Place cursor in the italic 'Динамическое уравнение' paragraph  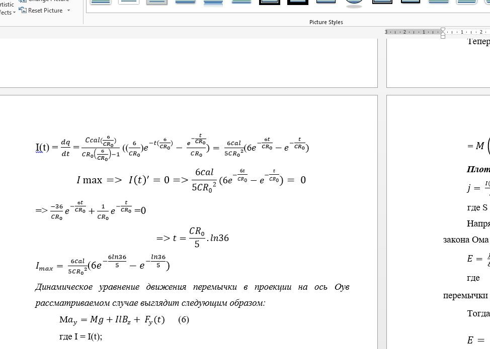(192, 287)
